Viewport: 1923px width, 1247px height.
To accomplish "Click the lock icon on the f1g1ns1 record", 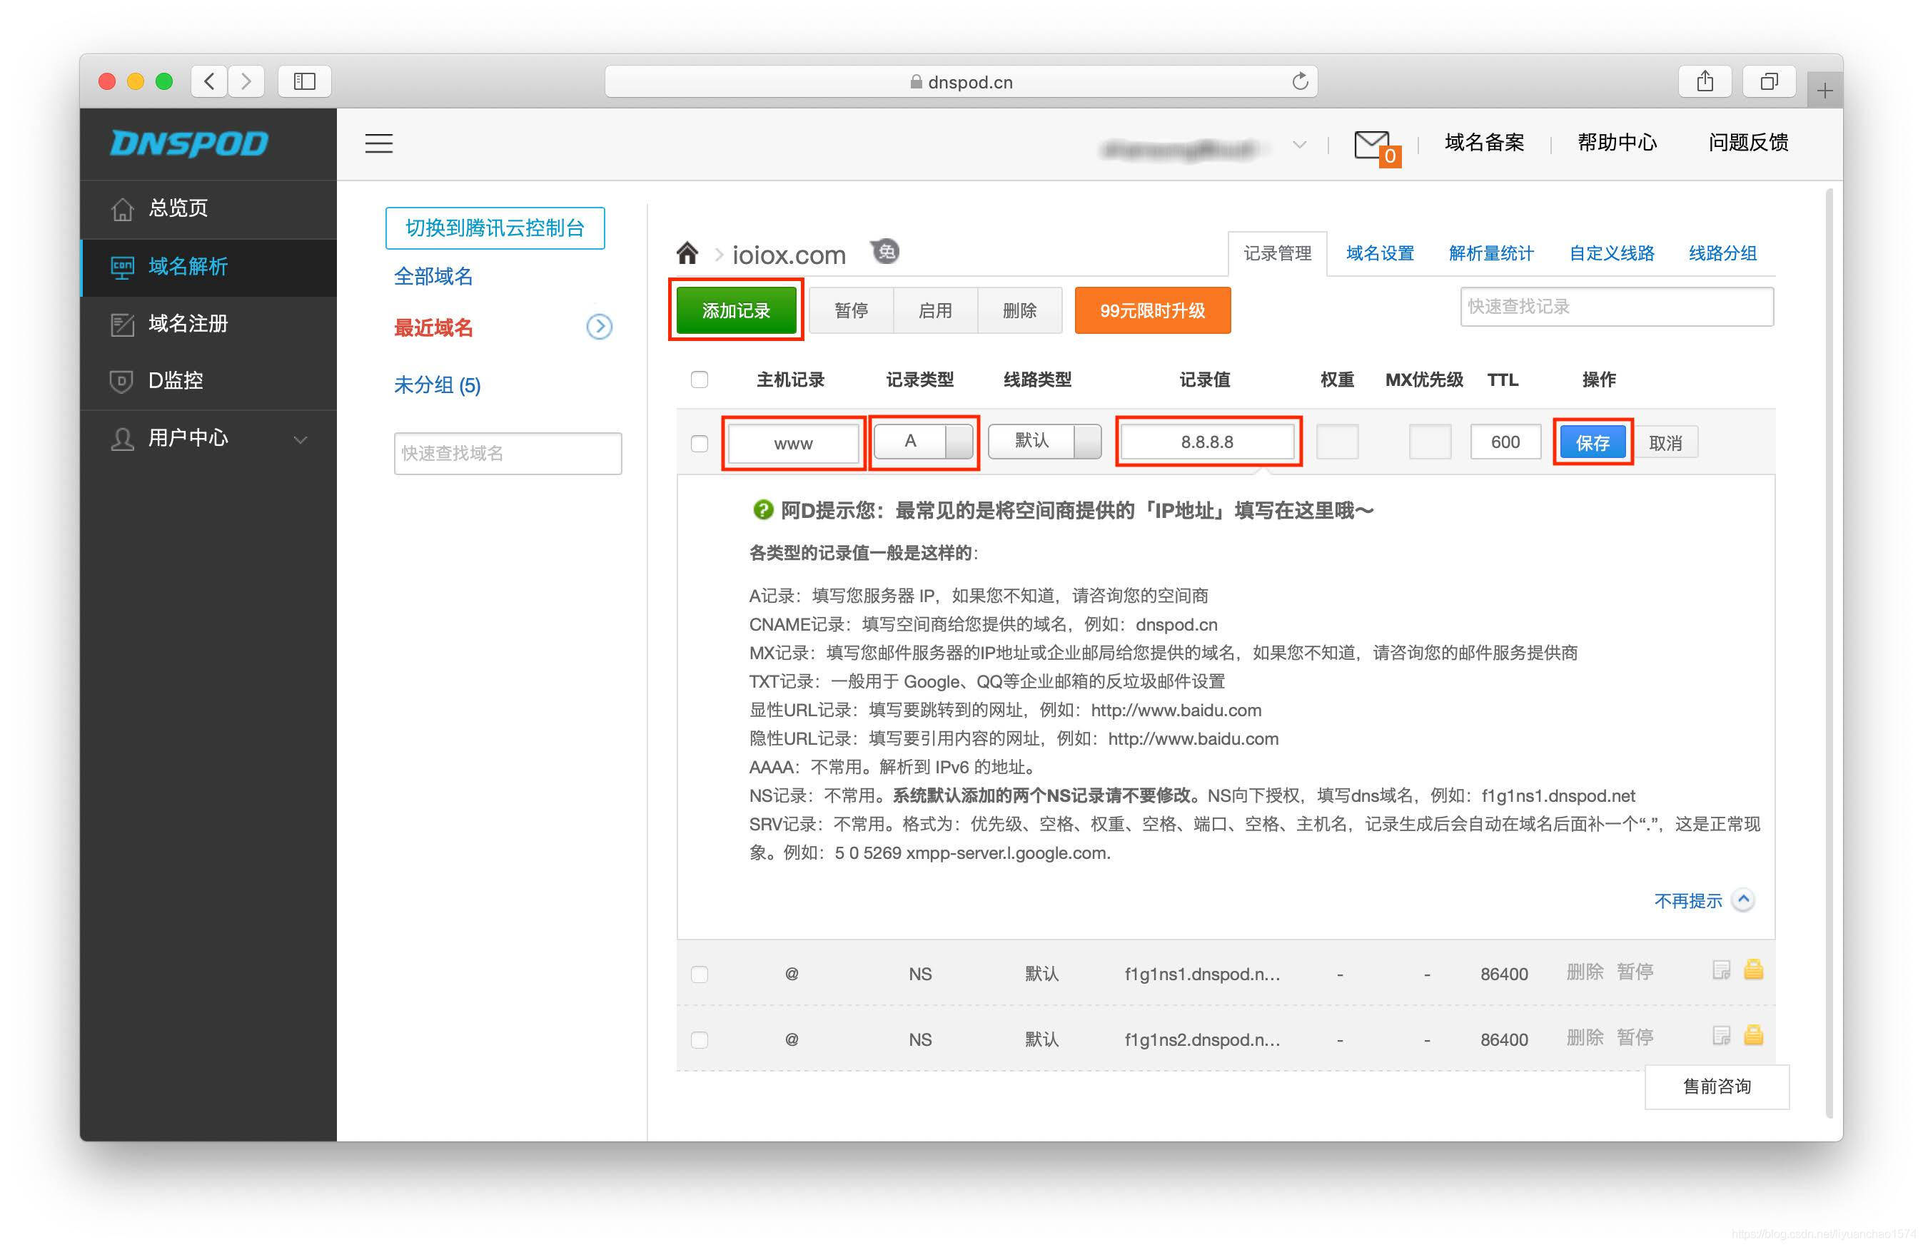I will [x=1753, y=970].
